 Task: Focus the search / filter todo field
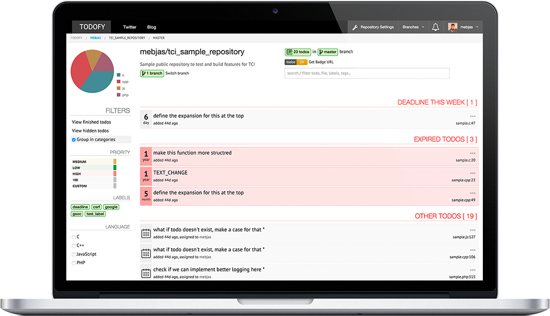(367, 73)
